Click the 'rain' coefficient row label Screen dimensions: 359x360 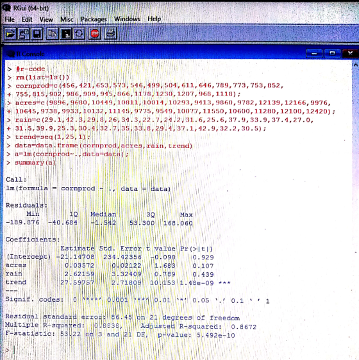pos(14,274)
